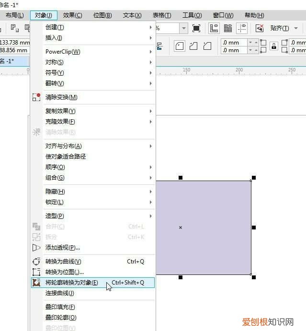Image resolution: width=306 pixels, height=331 pixels.
Task: Expand the 隐藏(H) submenu
Action: coord(93,192)
